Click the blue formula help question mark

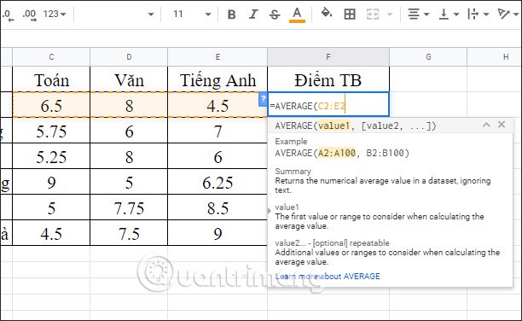tap(263, 99)
